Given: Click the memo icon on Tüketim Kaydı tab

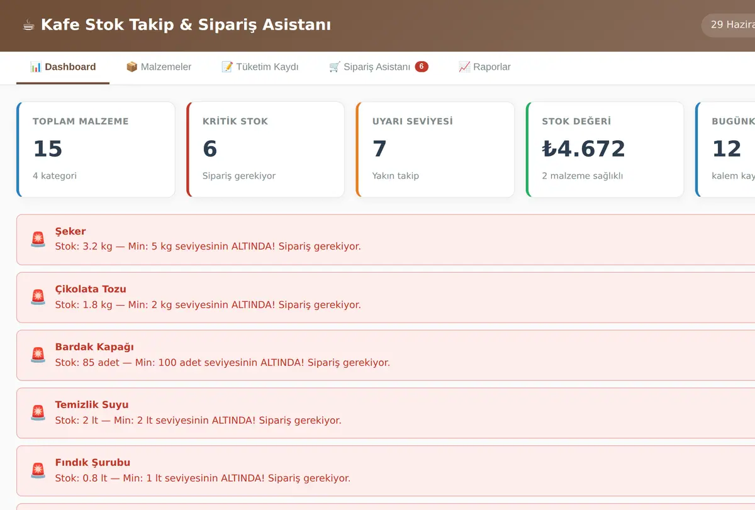Looking at the screenshot, I should pos(227,67).
